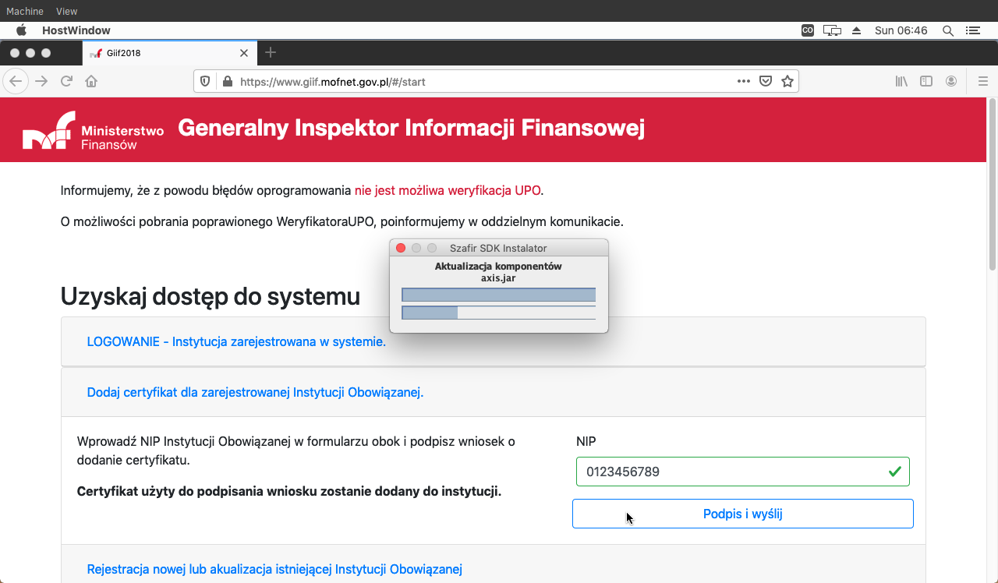Expand LOGOWANIE registered institution section

click(236, 341)
